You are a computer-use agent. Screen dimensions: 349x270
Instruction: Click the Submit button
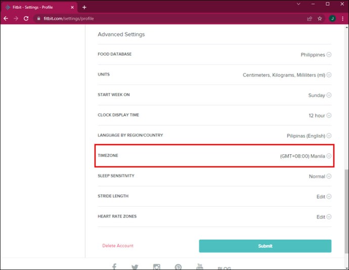[265, 246]
